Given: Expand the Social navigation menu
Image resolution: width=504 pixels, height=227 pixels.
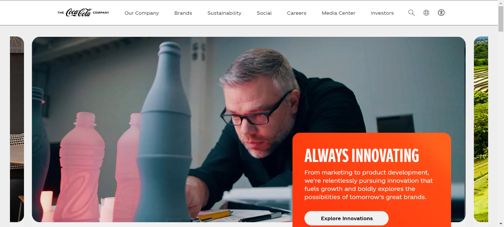Looking at the screenshot, I should tap(264, 13).
